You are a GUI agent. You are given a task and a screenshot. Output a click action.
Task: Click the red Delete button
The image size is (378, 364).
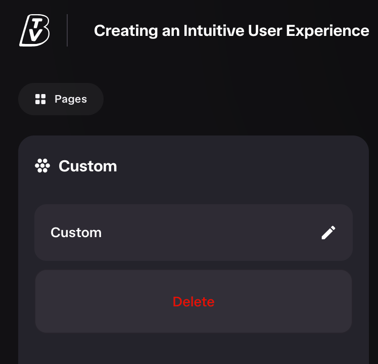click(194, 301)
